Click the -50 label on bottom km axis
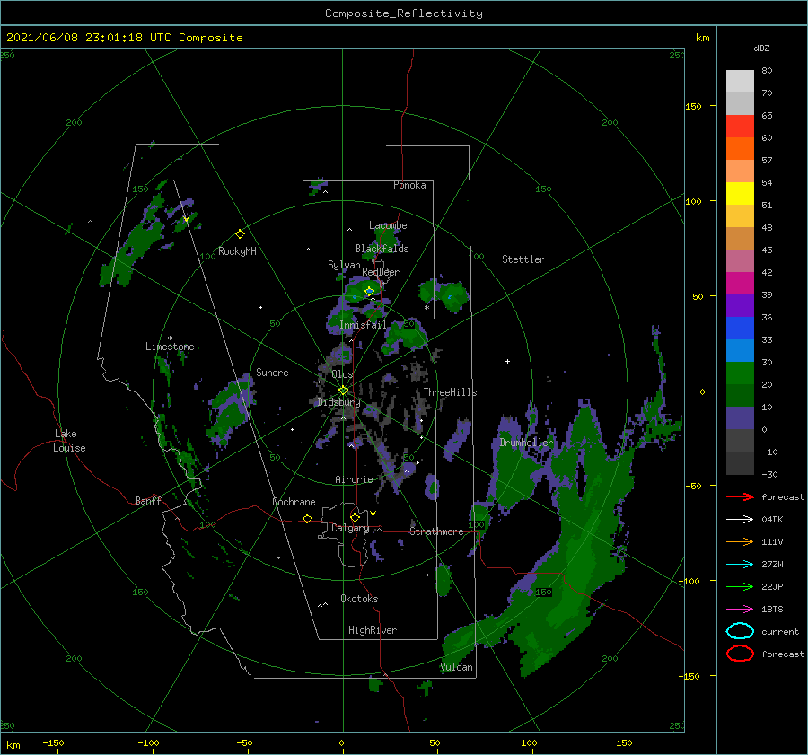This screenshot has height=755, width=808. (x=244, y=742)
